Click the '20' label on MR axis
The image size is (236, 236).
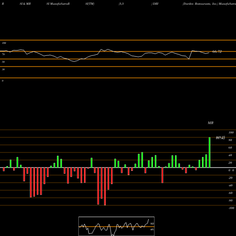pos(230,163)
